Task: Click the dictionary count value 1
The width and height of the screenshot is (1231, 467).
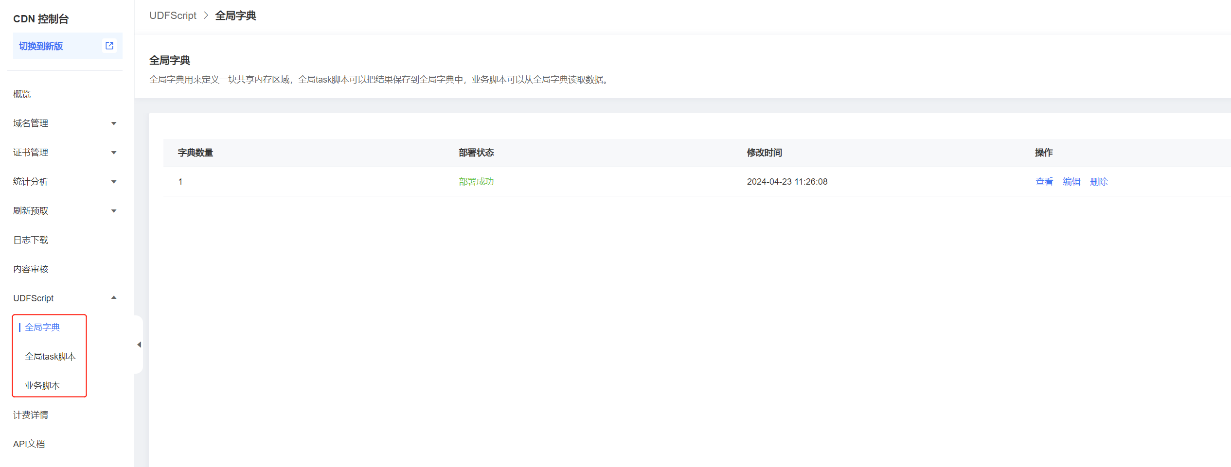Action: tap(180, 182)
